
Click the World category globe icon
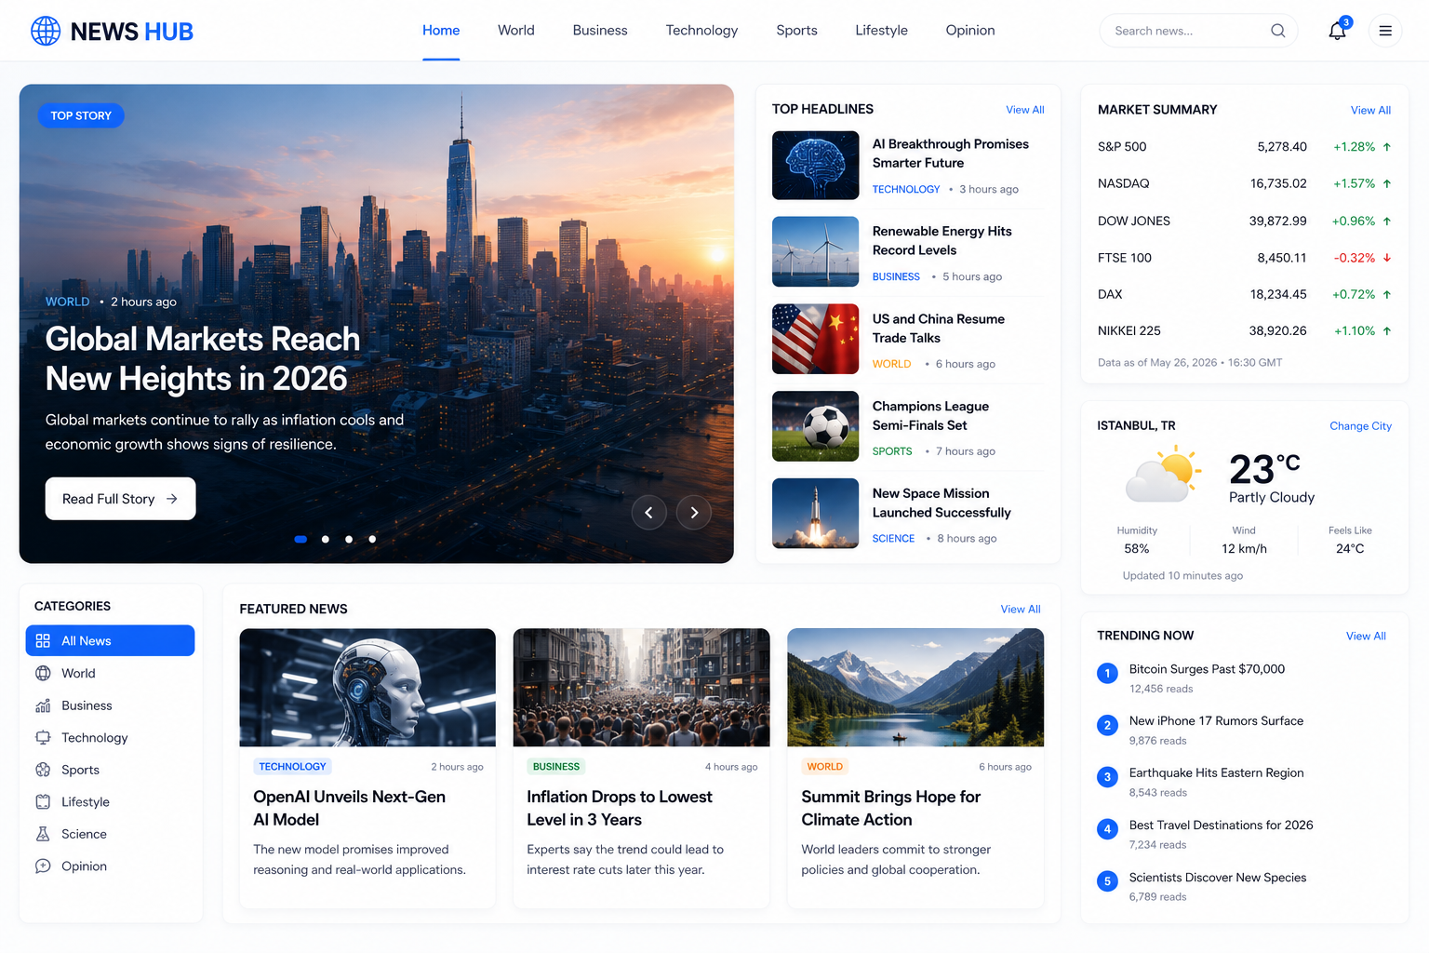[x=43, y=673]
